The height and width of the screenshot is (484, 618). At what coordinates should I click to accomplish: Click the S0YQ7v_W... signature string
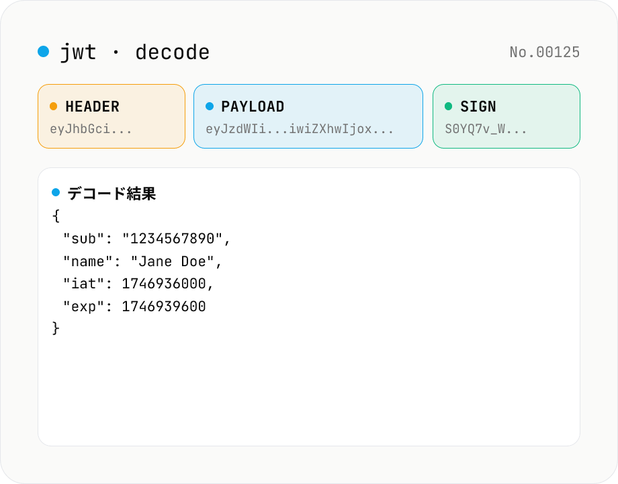click(486, 129)
